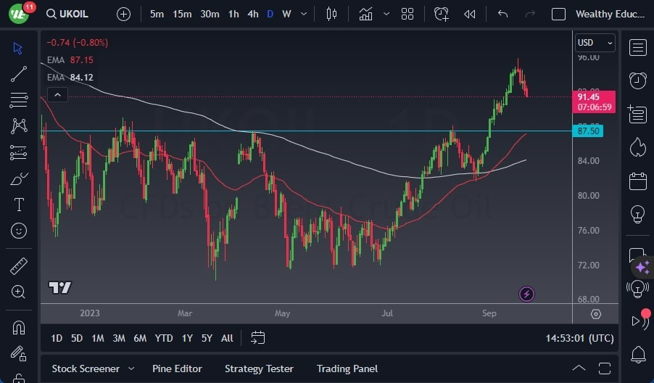Image resolution: width=654 pixels, height=383 pixels.
Task: Open the USD currency dropdown
Action: click(x=595, y=43)
